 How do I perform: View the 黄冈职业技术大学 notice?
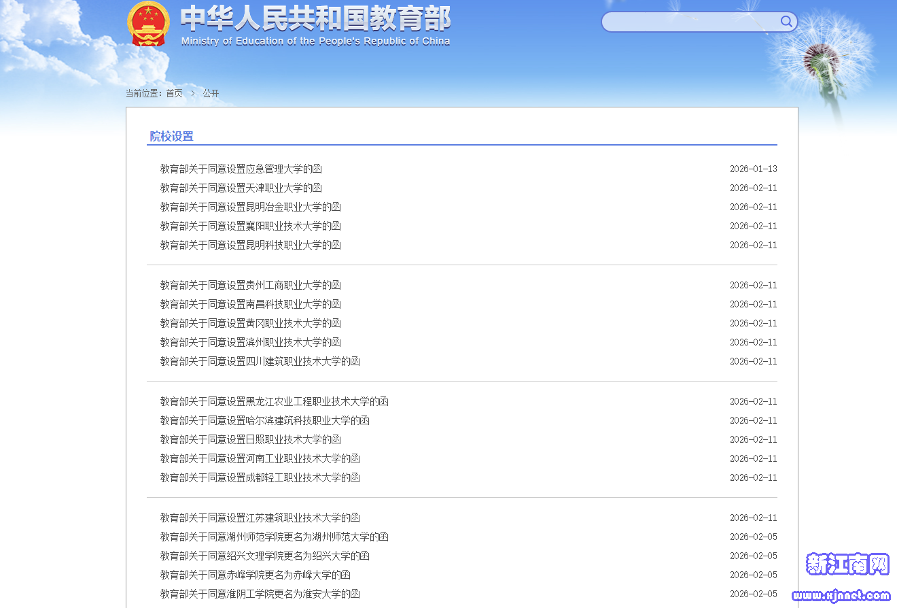tap(250, 323)
